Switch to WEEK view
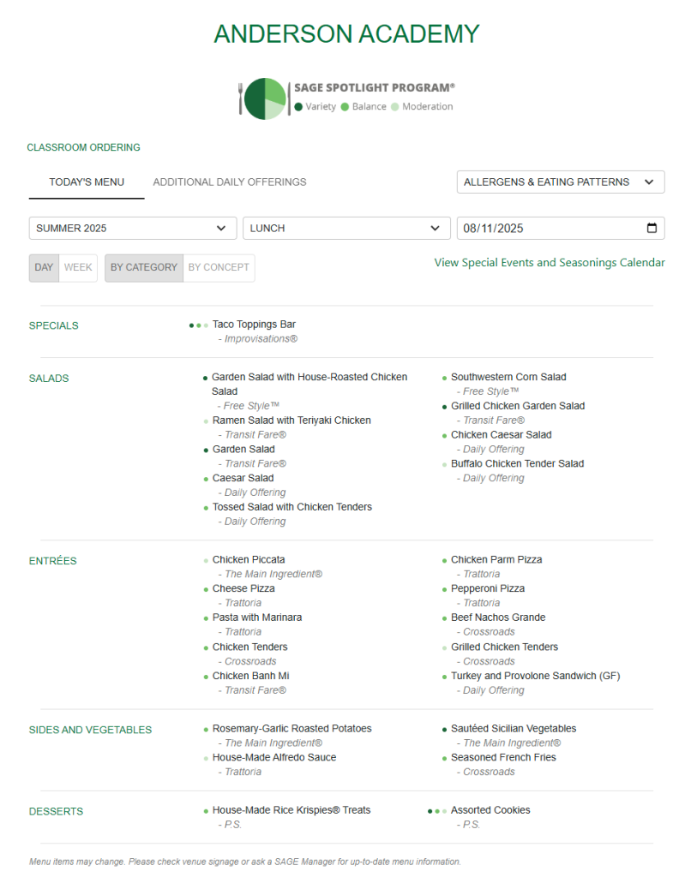 point(78,267)
